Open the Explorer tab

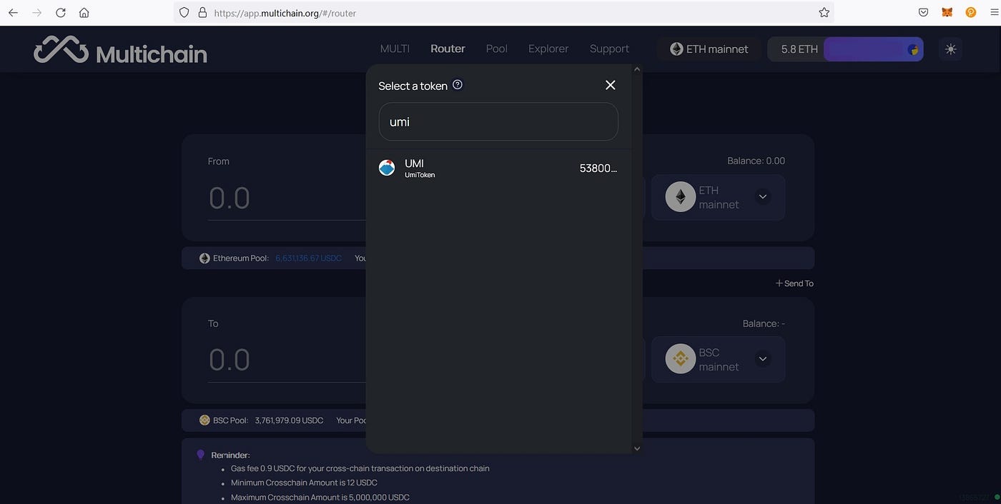[x=548, y=49]
